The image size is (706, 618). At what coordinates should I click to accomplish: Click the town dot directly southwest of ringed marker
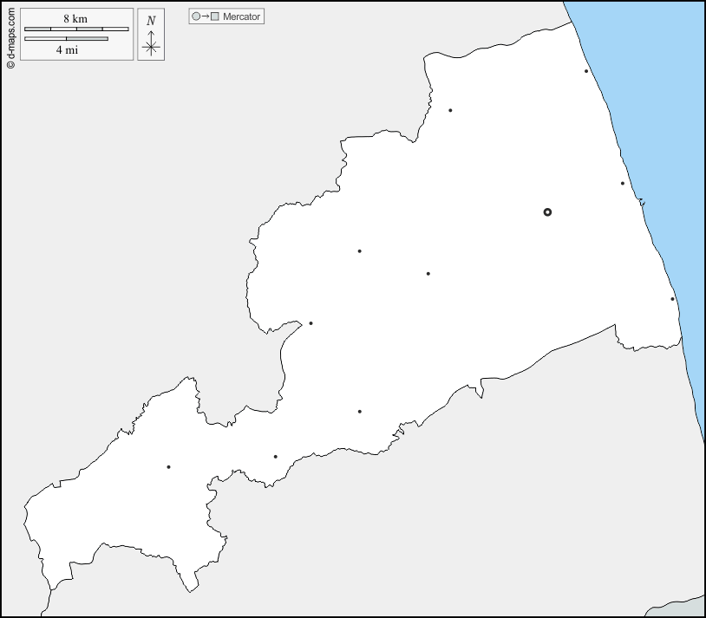point(428,274)
